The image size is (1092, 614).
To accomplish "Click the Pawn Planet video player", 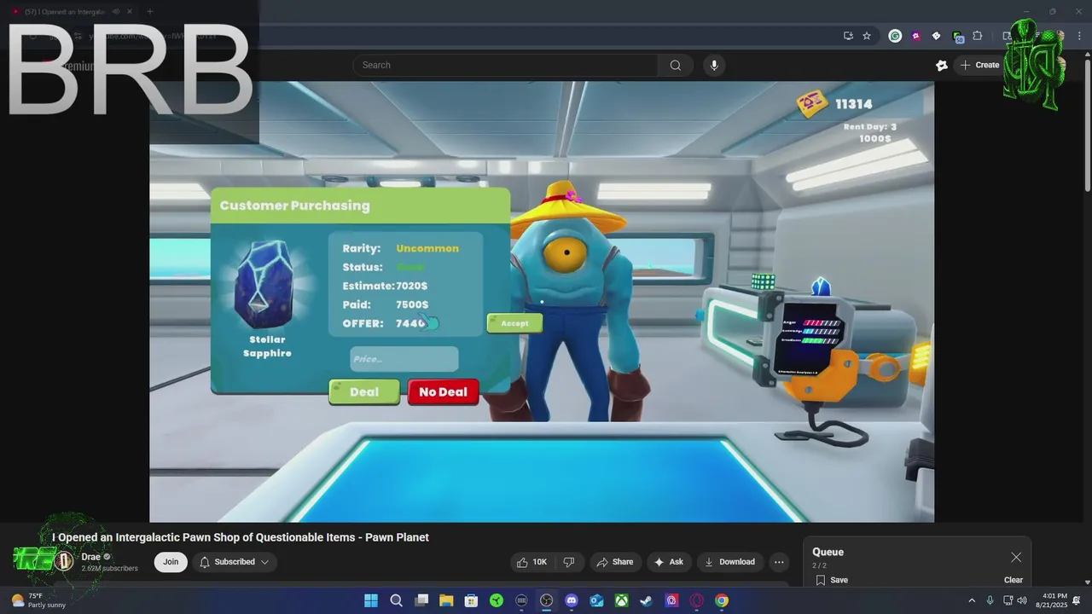I will (x=542, y=302).
